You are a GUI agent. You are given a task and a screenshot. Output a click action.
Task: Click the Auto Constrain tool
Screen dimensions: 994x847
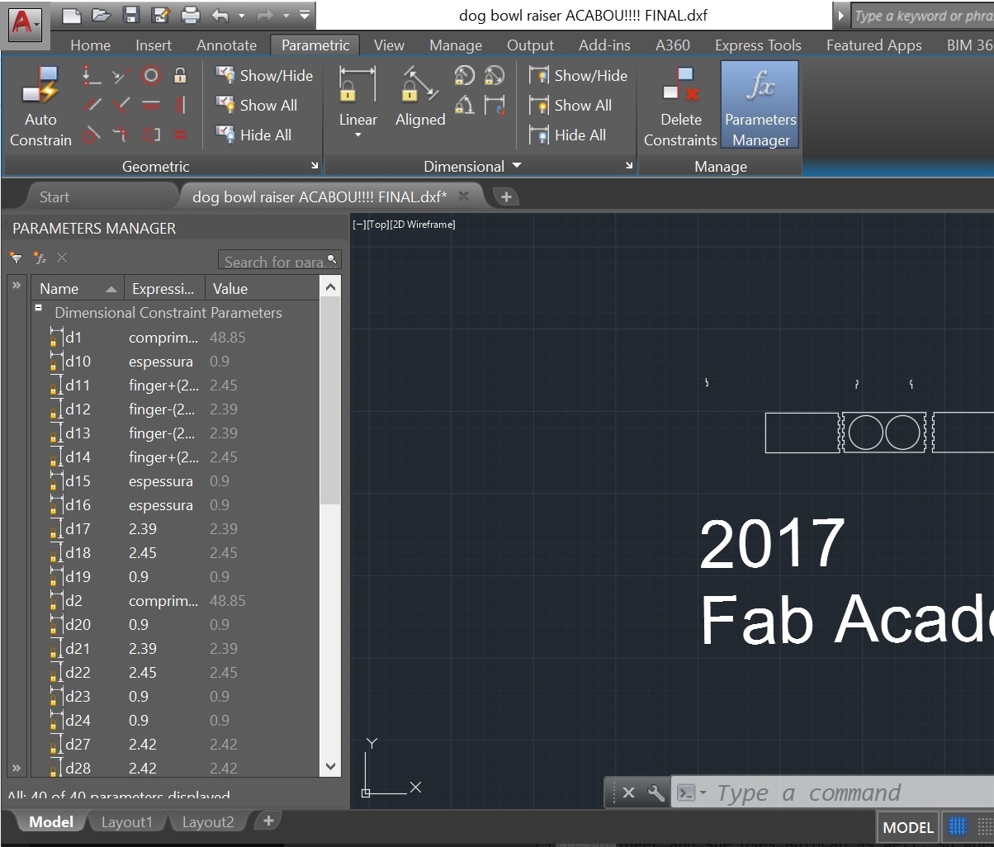[x=40, y=106]
